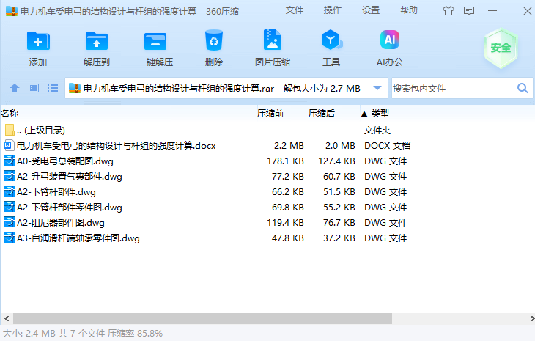Image resolution: width=535 pixels, height=341 pixels.
Task: Sort by the 名称 column header
Action: pos(10,114)
